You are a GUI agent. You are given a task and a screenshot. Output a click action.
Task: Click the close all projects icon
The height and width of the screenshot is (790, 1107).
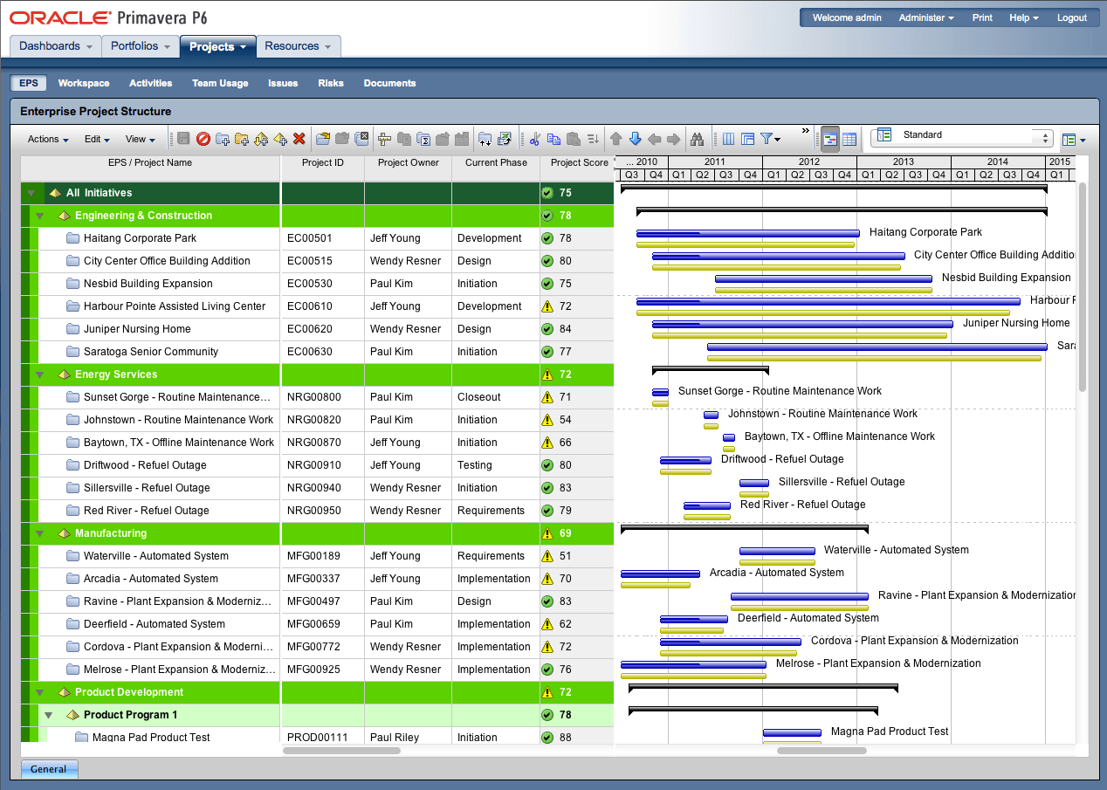click(361, 139)
